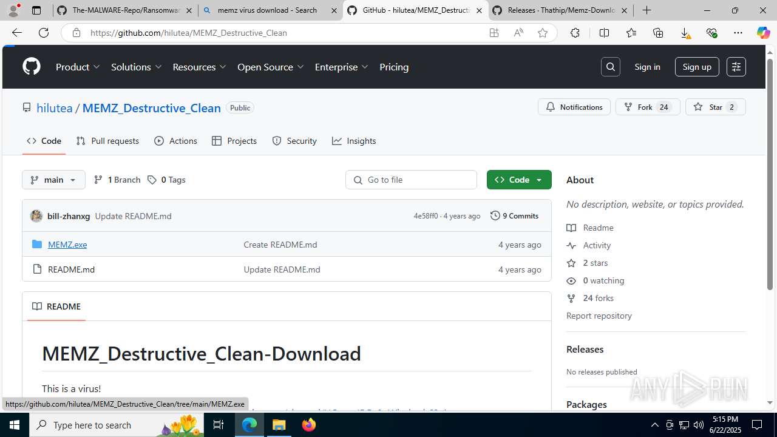Image resolution: width=777 pixels, height=437 pixels.
Task: Select the memz virus download Search tab
Action: pyautogui.click(x=270, y=10)
